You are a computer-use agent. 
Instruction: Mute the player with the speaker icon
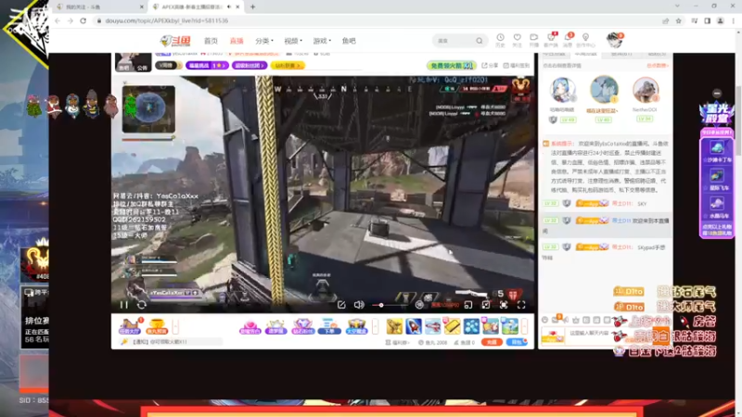point(359,305)
